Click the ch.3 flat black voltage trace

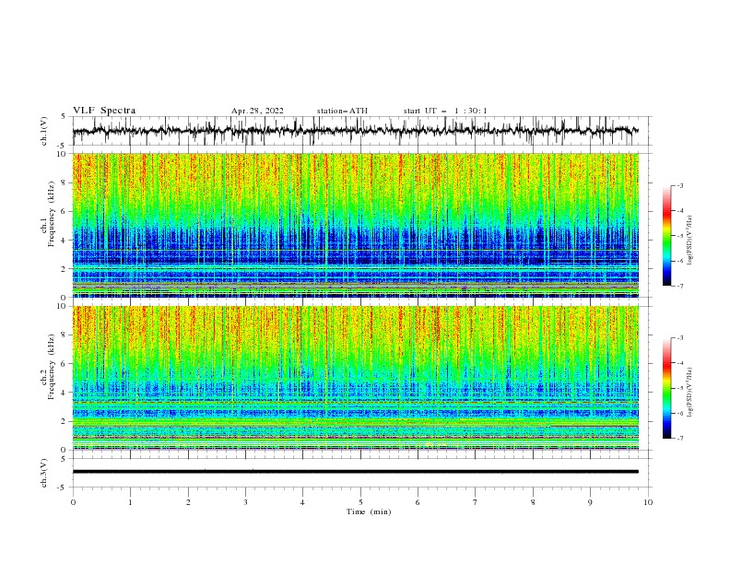click(x=355, y=472)
